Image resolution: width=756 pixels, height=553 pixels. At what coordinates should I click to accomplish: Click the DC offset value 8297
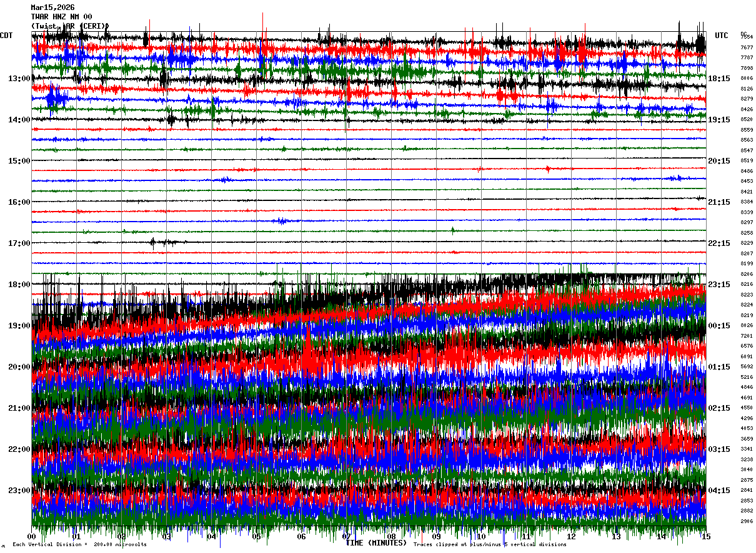click(747, 223)
